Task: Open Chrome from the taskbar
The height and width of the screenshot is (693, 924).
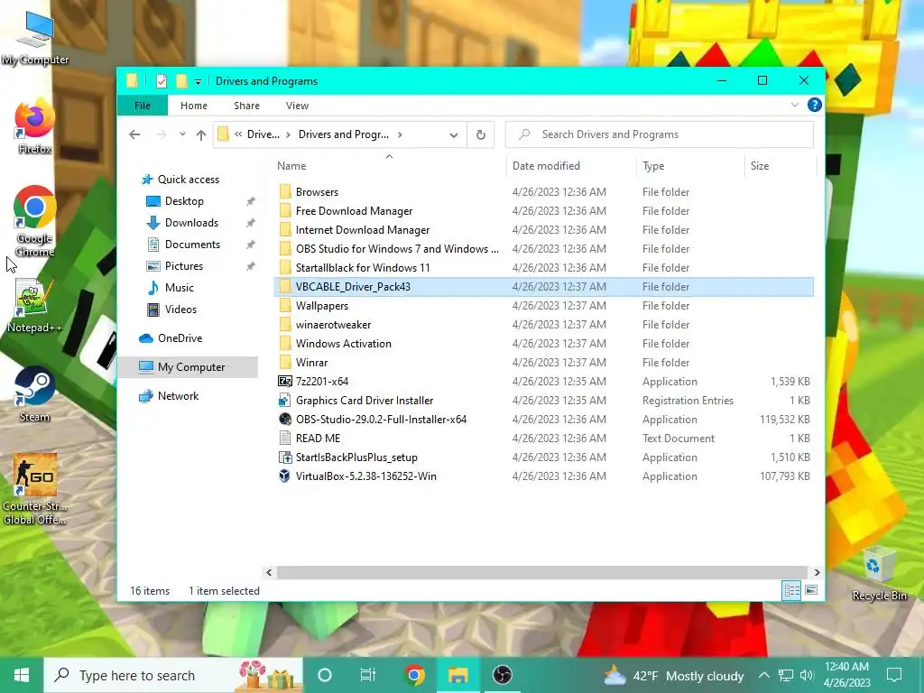Action: (x=414, y=675)
